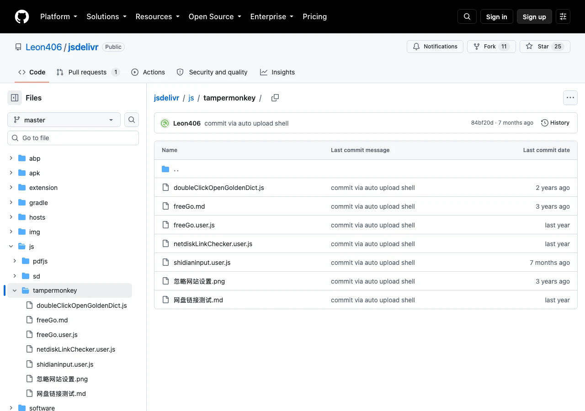Click the Pull requests icon
The image size is (585, 411).
[60, 72]
